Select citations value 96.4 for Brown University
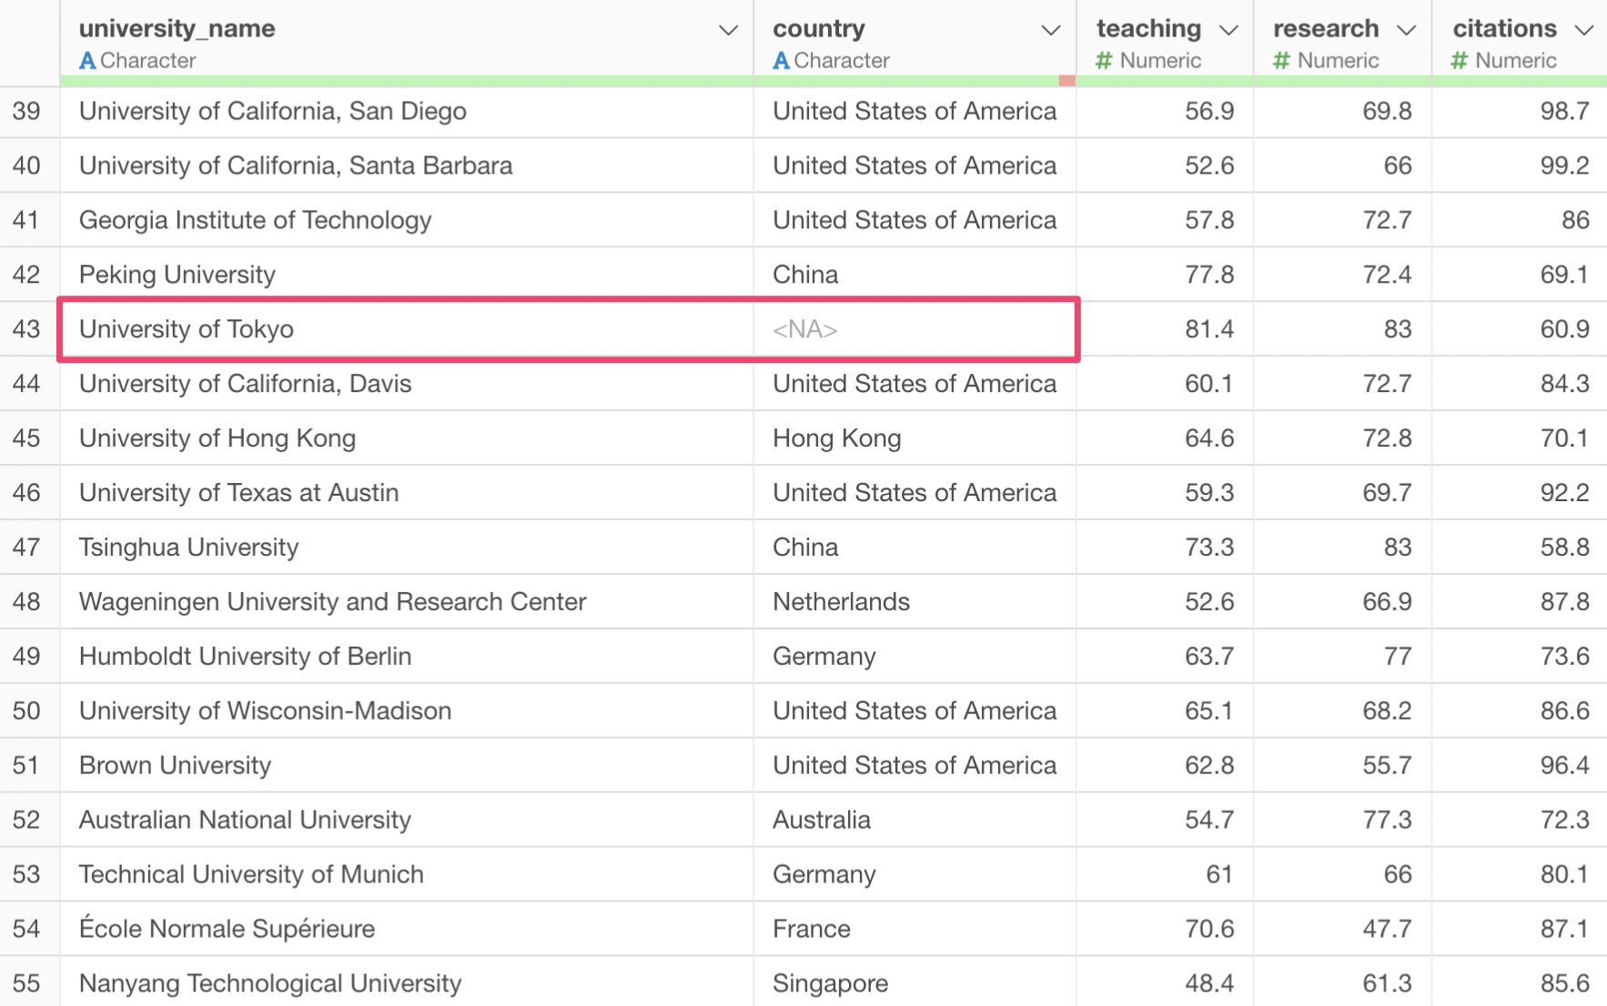 (1520, 766)
